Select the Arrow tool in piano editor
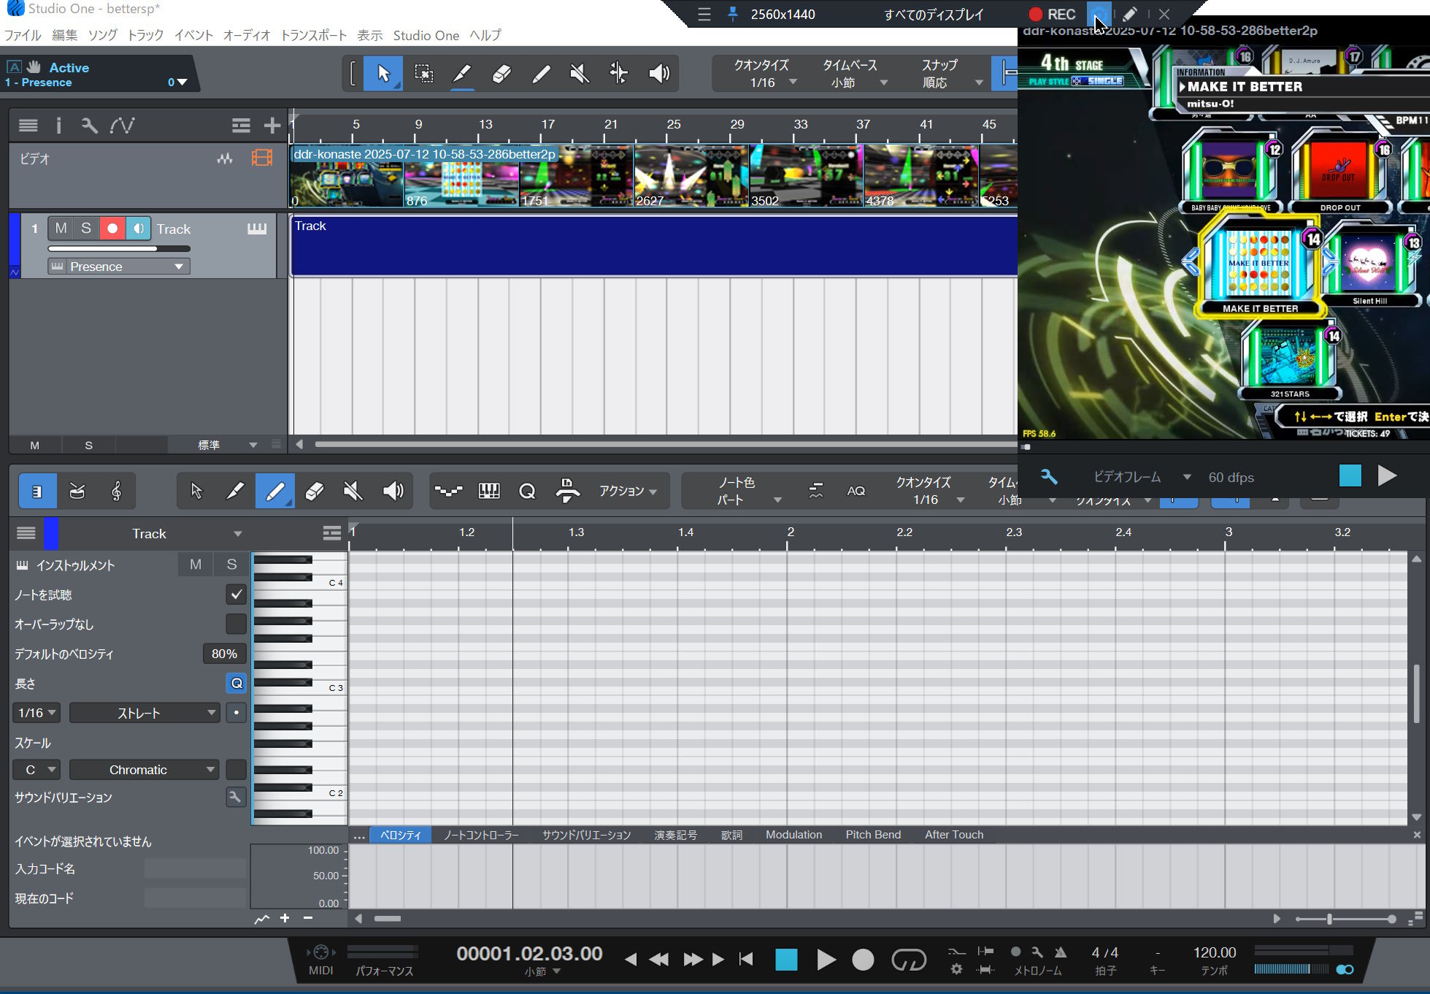The image size is (1430, 994). (196, 491)
